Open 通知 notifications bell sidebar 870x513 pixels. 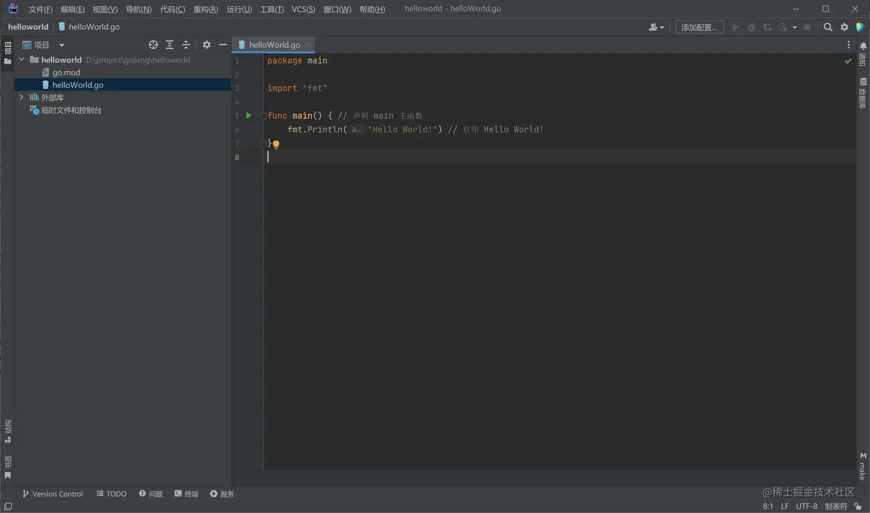[x=863, y=54]
